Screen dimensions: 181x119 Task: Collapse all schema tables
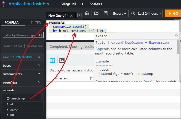point(13,46)
